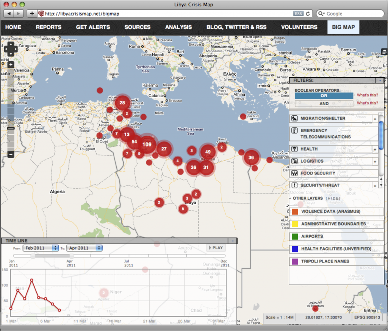Screen dimensions: 388x331
Task: Click the timeline end handle at Apr 2011
Action: click(x=72, y=256)
